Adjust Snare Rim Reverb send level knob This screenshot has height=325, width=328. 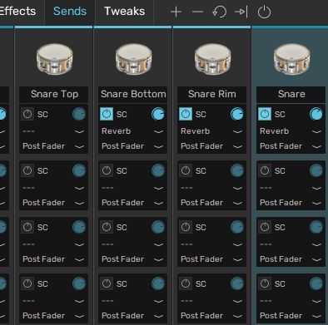237,114
